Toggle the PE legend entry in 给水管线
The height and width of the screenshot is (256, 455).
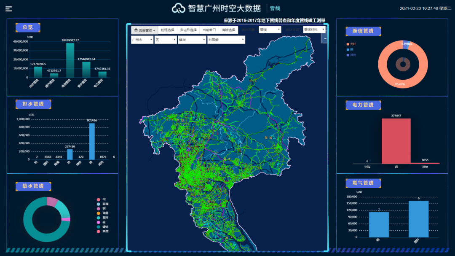[102, 199]
